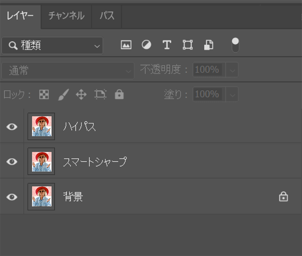Open the 種類 filter type dropdown
The image size is (302, 256).
[52, 46]
